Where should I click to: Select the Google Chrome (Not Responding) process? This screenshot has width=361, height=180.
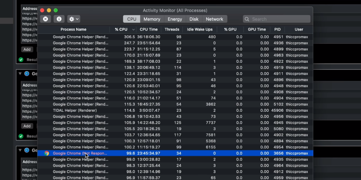(175, 153)
